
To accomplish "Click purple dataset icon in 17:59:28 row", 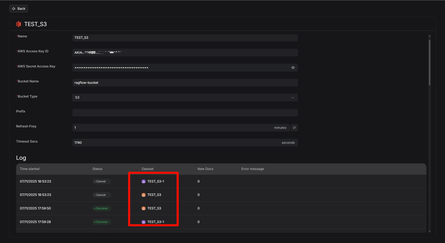I will [144, 222].
